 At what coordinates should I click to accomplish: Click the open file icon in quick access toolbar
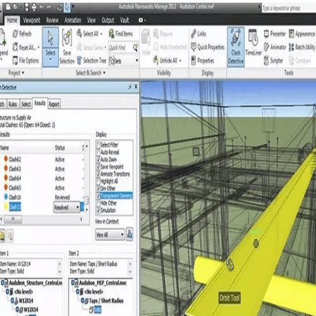point(15,7)
